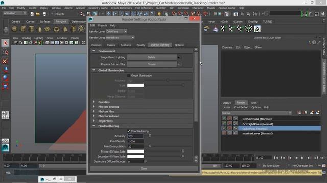Open the Render Layer ColorPass dropdown
This screenshot has height=183, width=327.
(x=116, y=31)
